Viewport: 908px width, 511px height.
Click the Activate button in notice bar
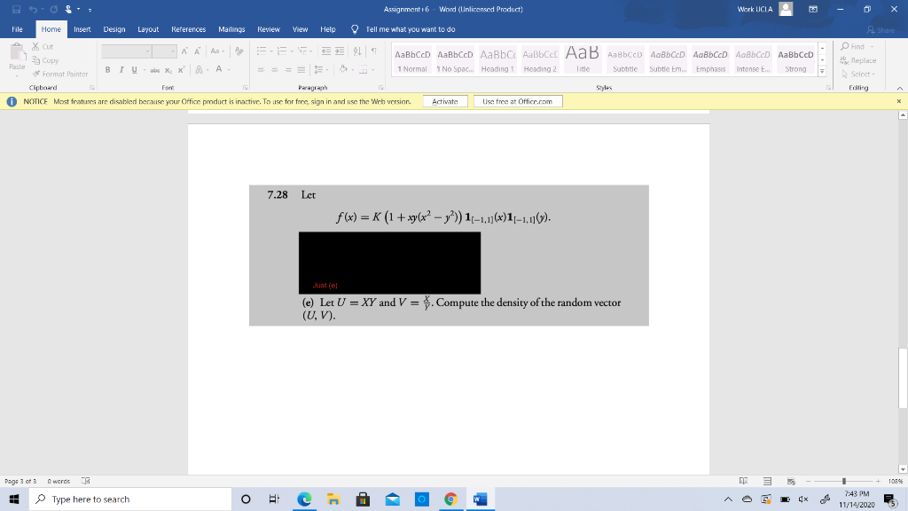click(445, 101)
